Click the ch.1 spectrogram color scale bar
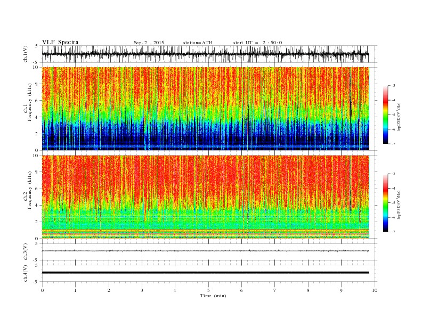 point(385,115)
